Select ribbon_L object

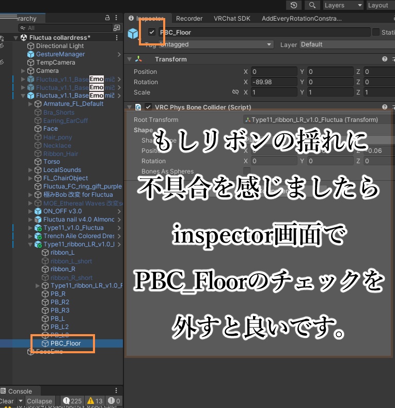click(x=62, y=253)
